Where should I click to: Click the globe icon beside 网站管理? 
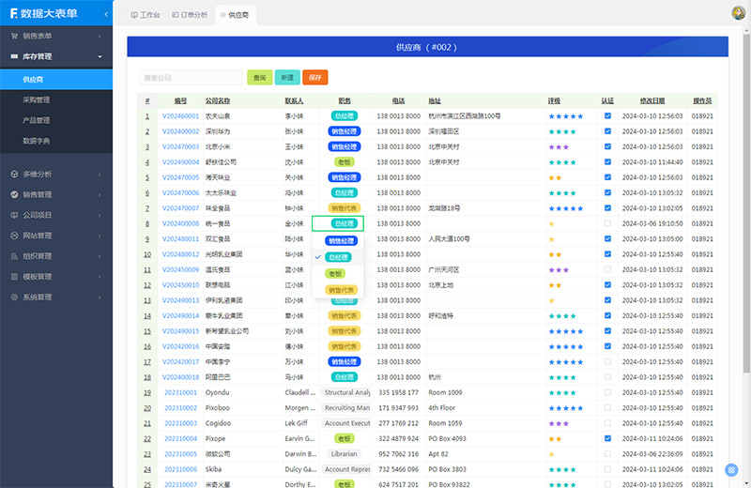pos(14,236)
